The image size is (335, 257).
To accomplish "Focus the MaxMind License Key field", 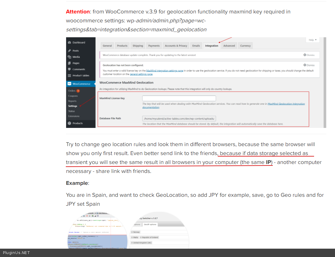I will point(179,98).
